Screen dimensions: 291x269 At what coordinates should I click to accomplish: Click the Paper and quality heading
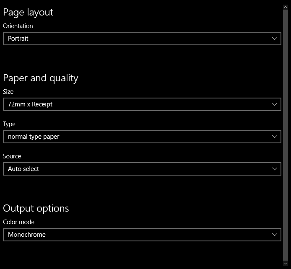(41, 78)
